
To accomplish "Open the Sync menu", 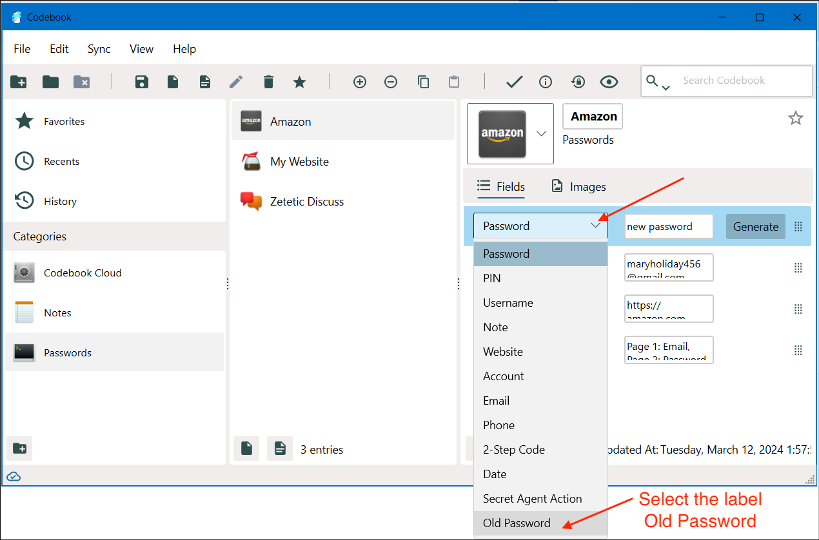I will (x=99, y=49).
